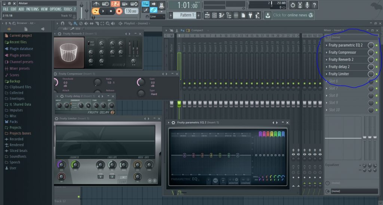Open the ADD menu
The image size is (383, 205).
tap(21, 9)
